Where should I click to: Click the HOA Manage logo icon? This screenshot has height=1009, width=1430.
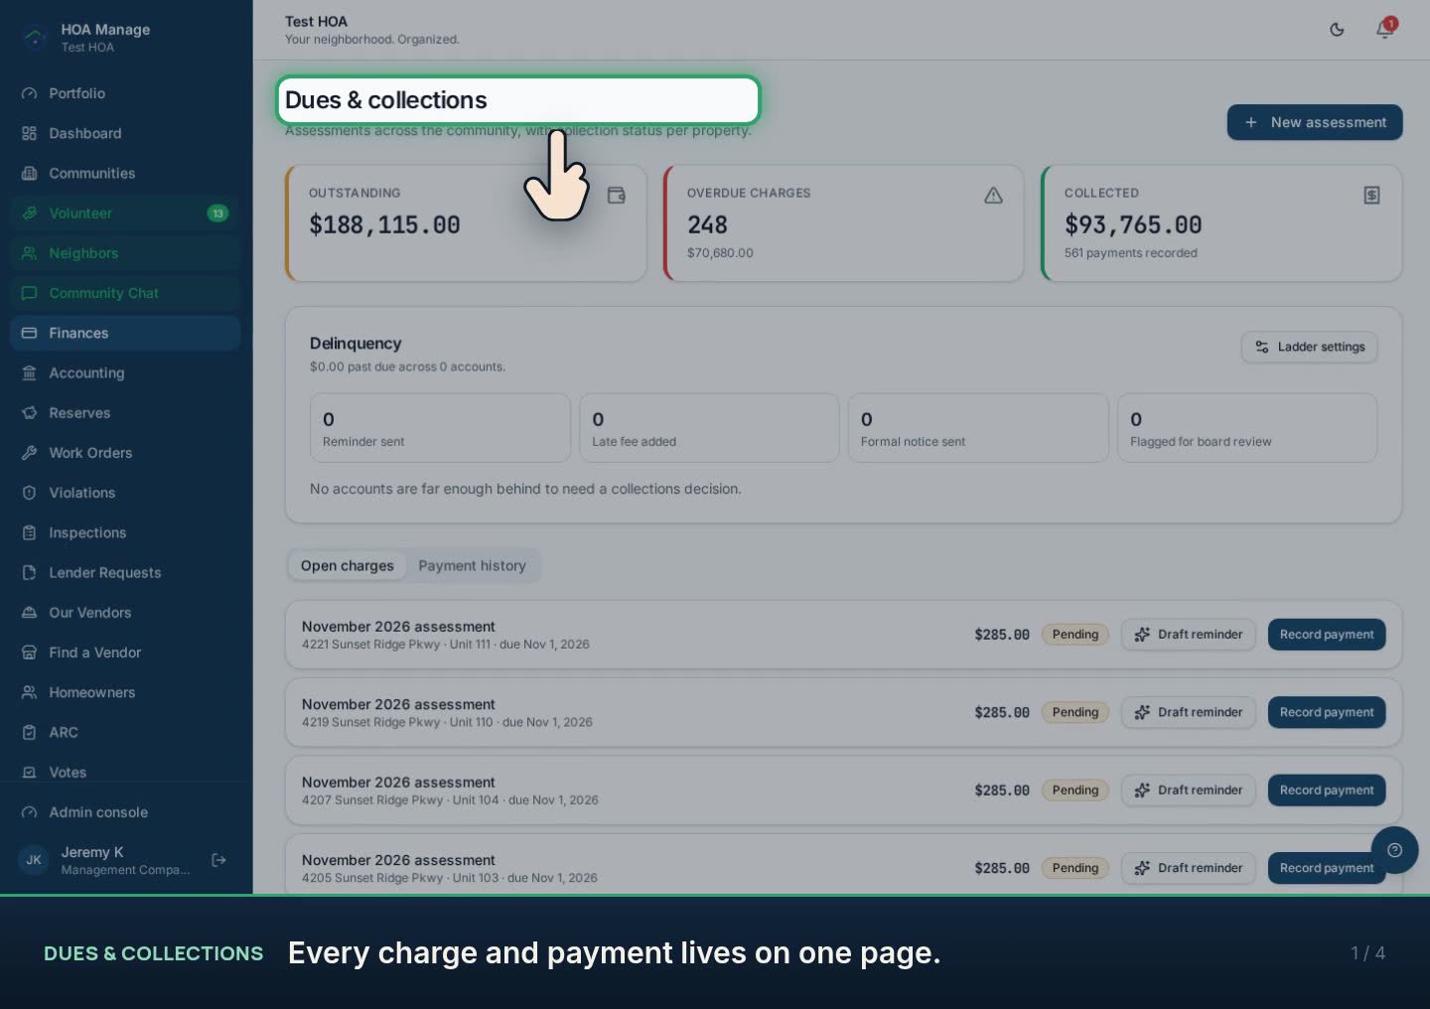click(x=35, y=38)
